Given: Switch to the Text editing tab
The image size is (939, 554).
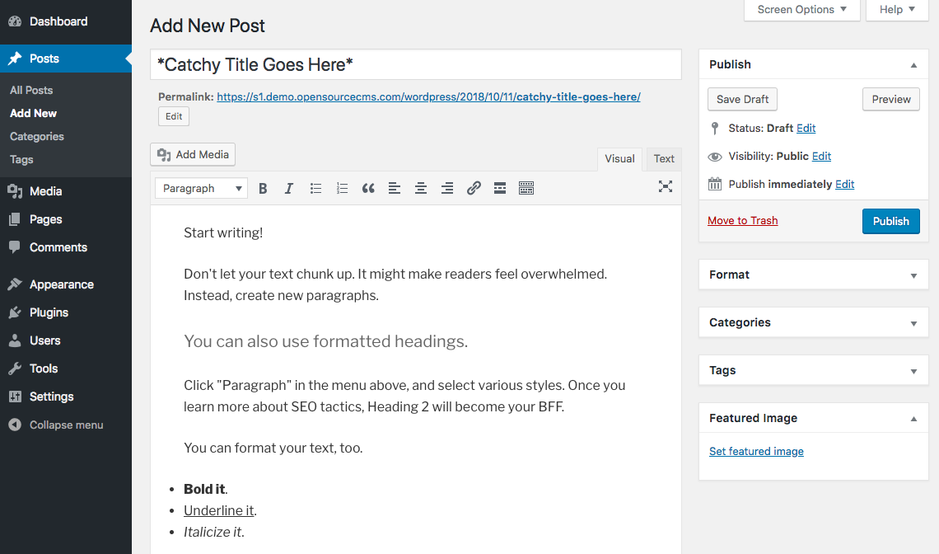Looking at the screenshot, I should [663, 158].
